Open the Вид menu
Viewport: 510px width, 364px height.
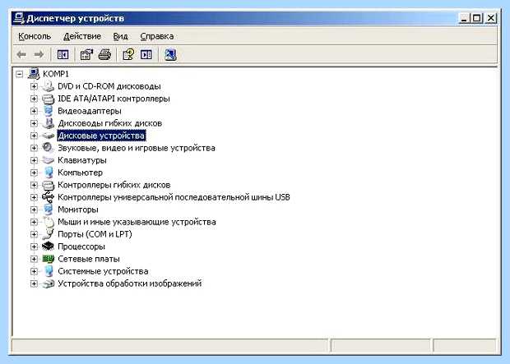point(120,36)
